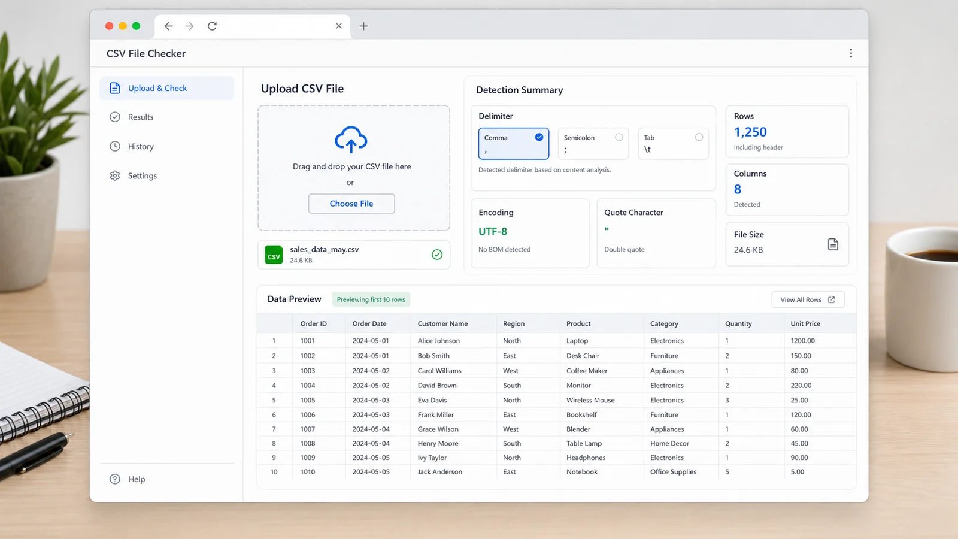The width and height of the screenshot is (958, 539).
Task: Open a new browser tab
Action: (363, 26)
